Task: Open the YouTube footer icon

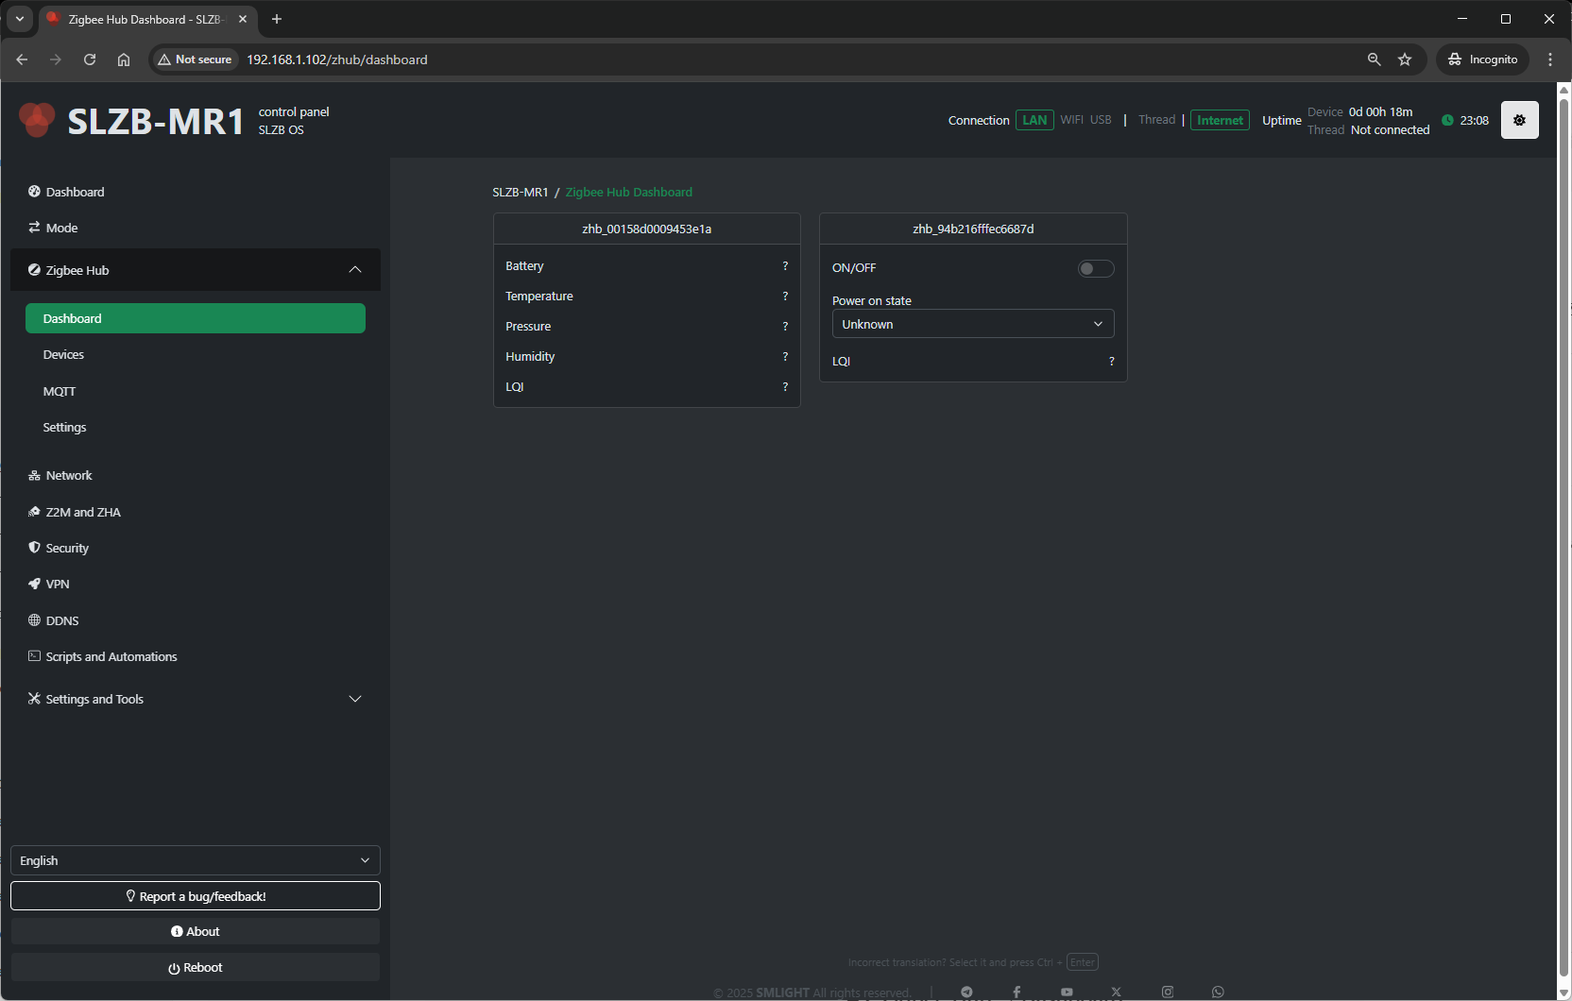Action: pyautogui.click(x=1067, y=992)
